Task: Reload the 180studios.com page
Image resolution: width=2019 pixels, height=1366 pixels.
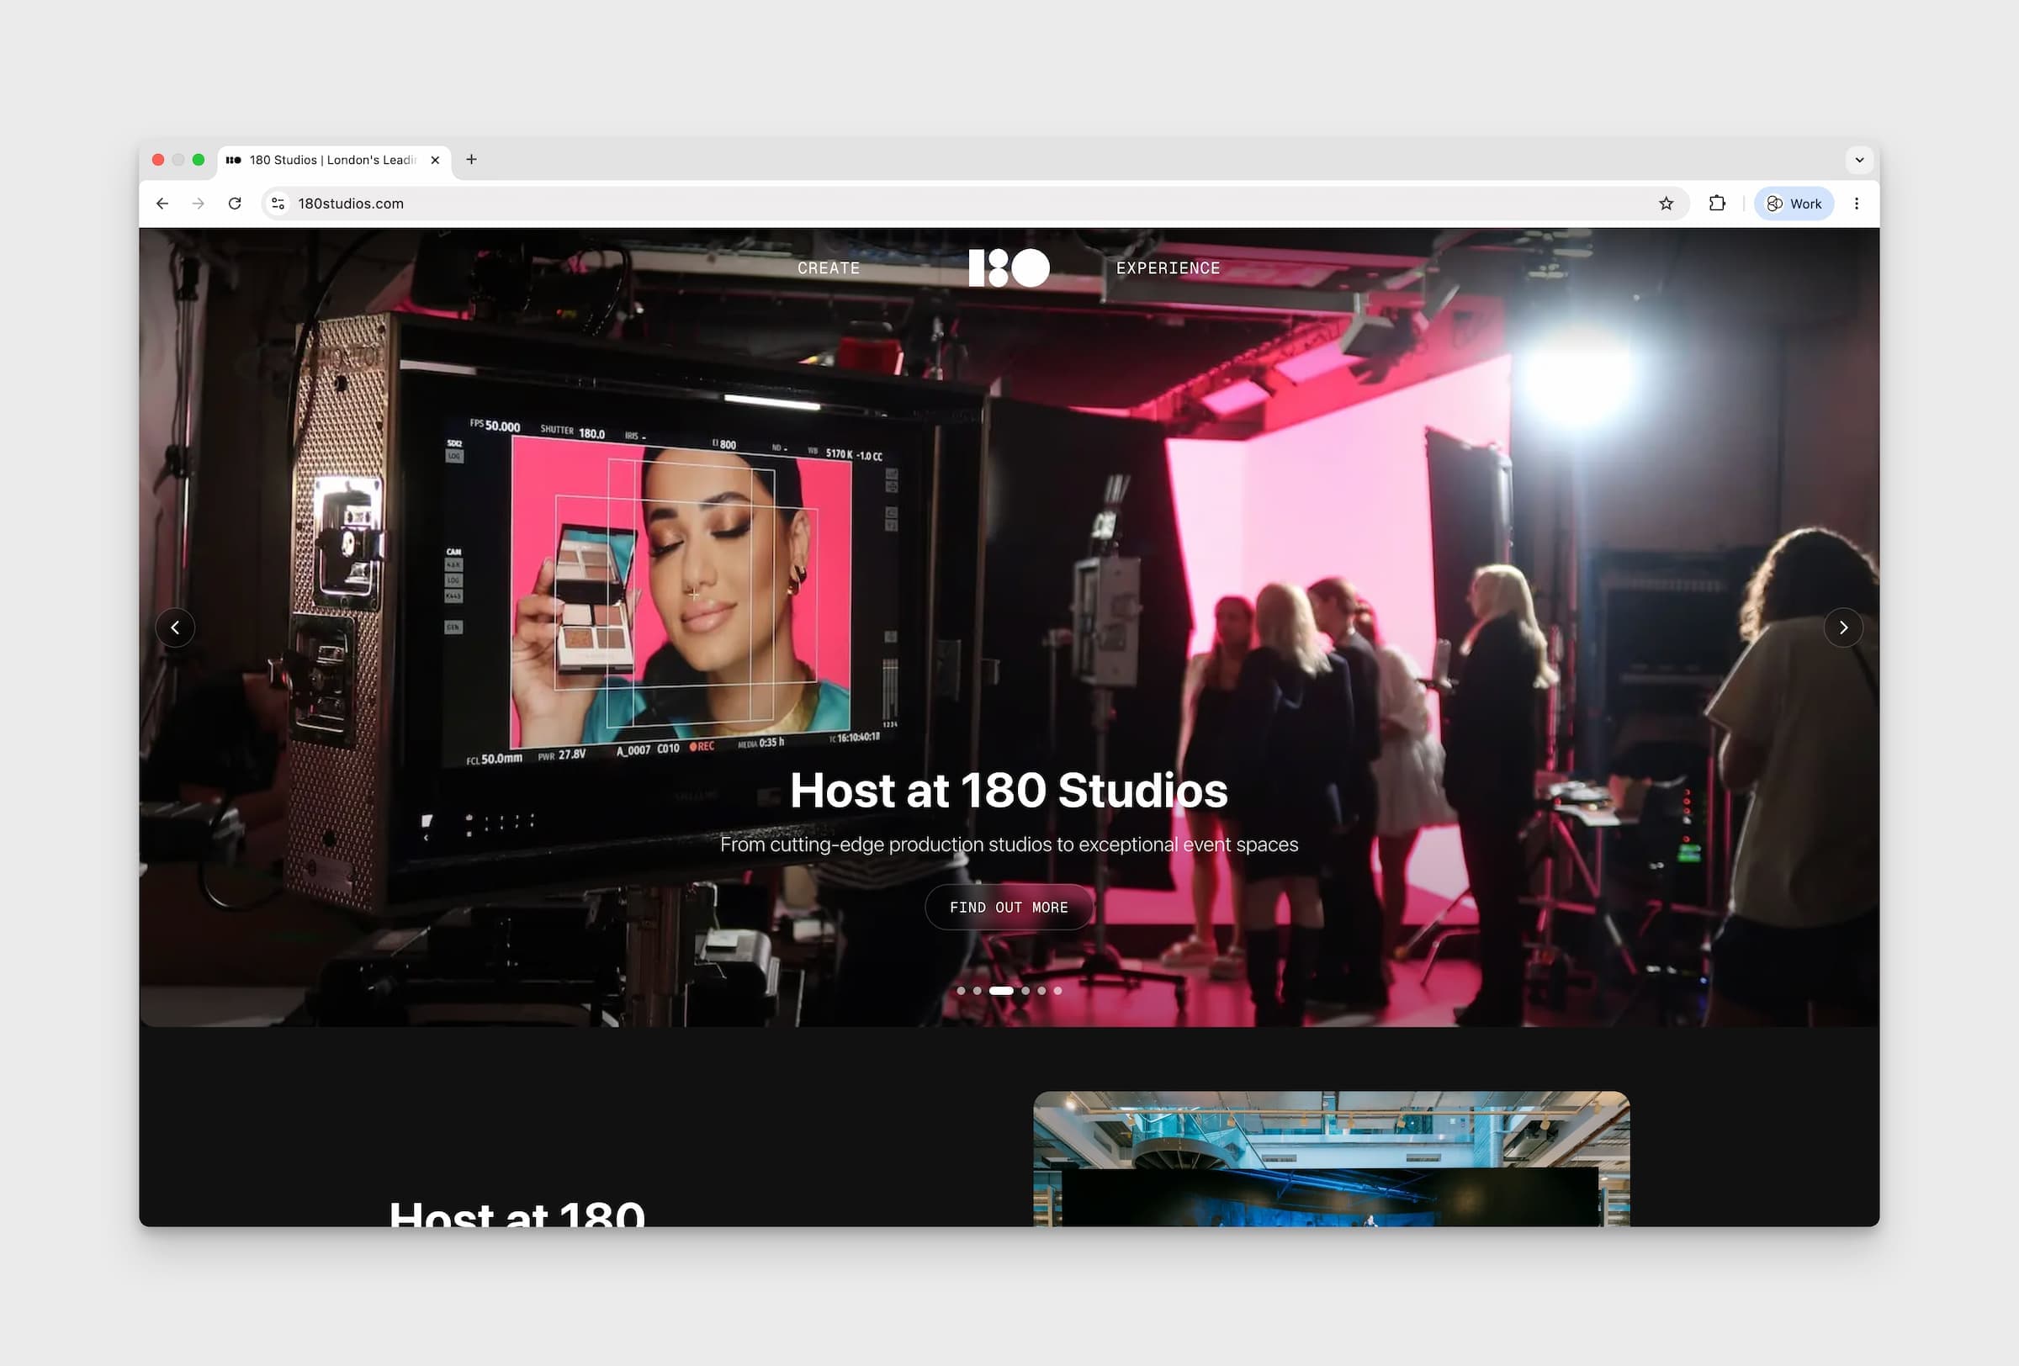Action: click(235, 204)
